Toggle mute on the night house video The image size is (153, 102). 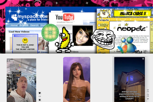(143, 59)
